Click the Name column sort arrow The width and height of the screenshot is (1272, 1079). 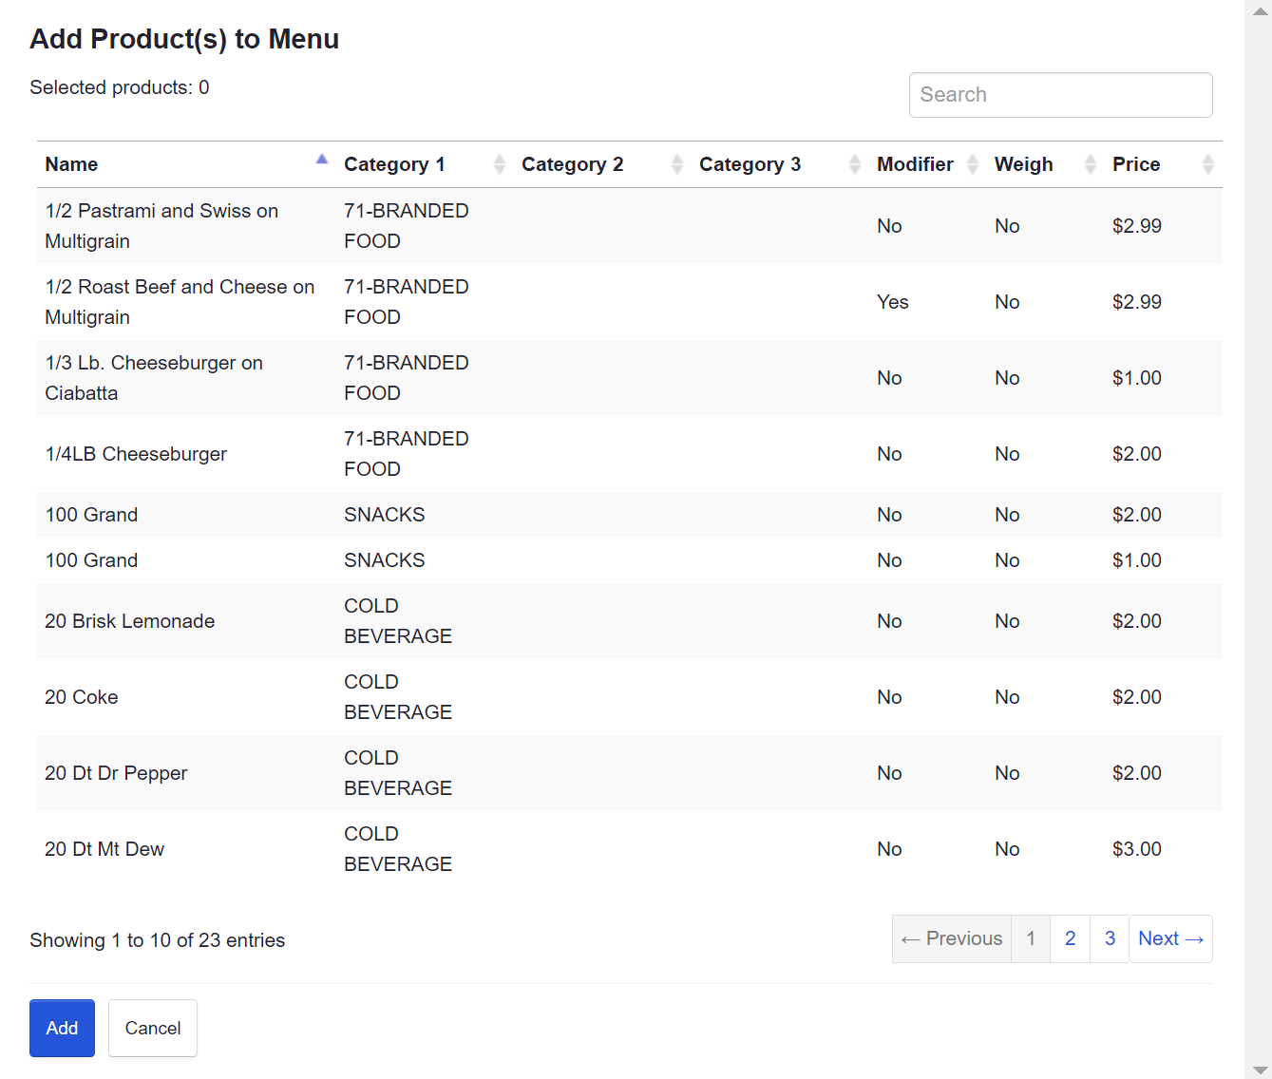321,160
